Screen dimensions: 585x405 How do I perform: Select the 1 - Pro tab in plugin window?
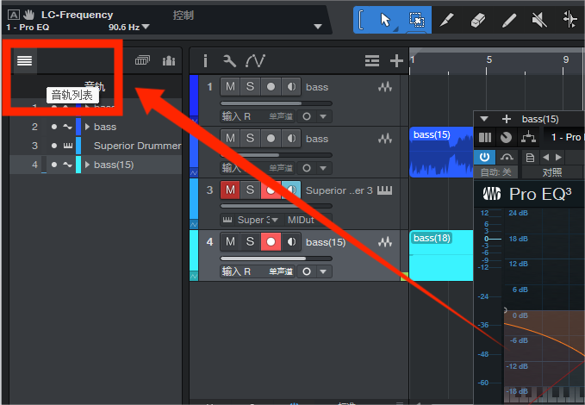coord(565,137)
